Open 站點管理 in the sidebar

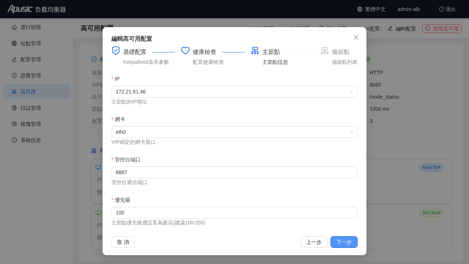pos(37,43)
